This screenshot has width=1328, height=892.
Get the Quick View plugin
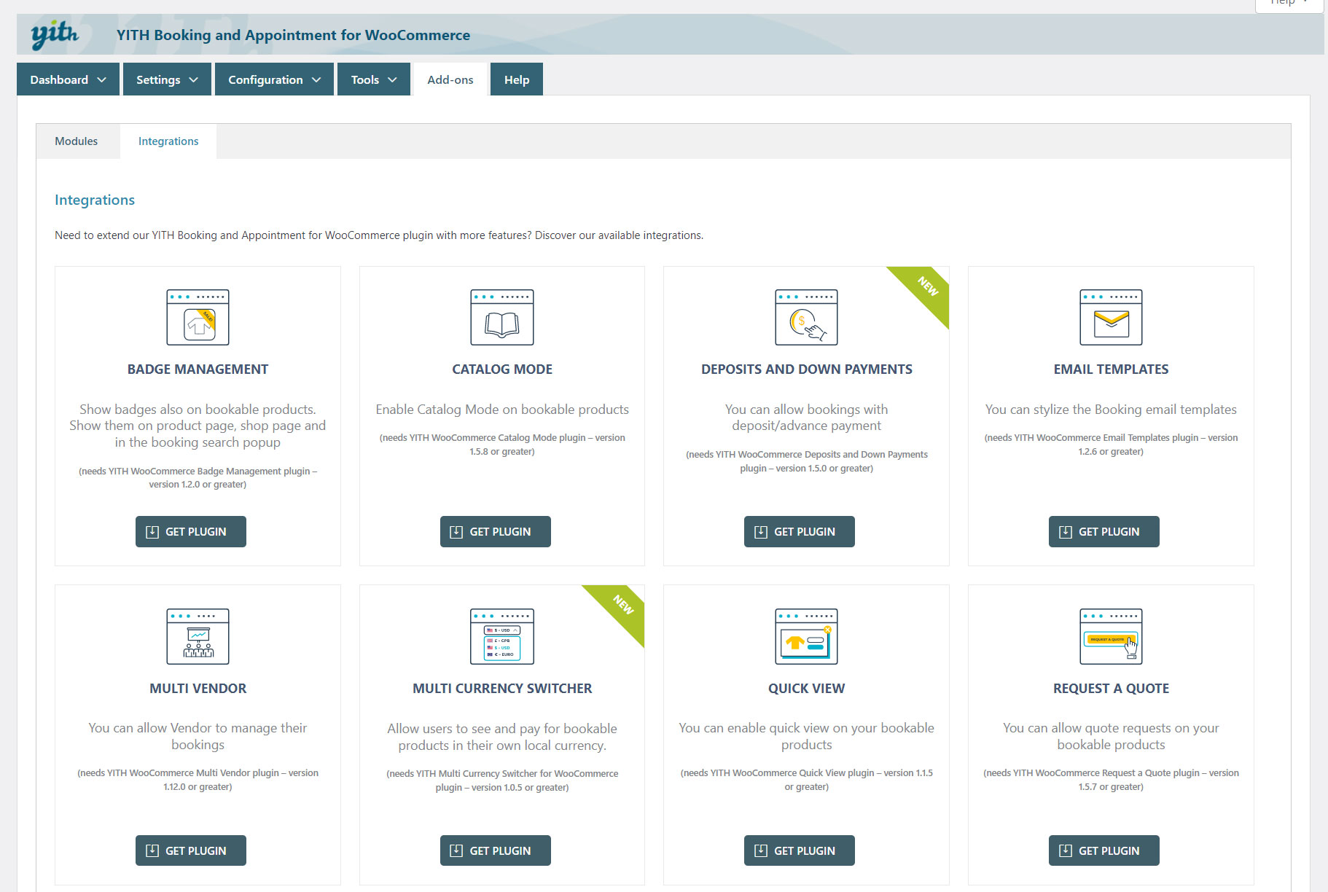(x=800, y=850)
